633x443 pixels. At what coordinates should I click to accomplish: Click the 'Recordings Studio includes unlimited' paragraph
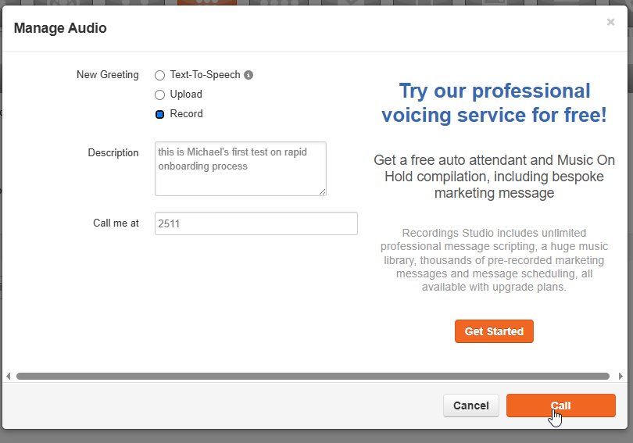point(494,260)
